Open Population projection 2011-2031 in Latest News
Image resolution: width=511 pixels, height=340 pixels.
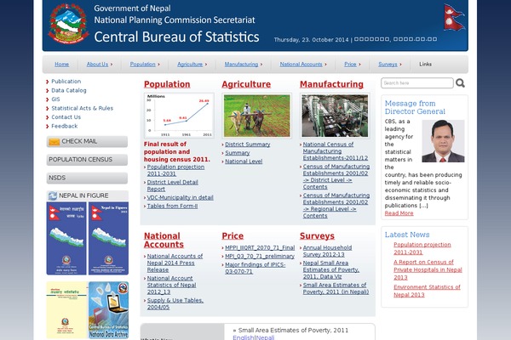pyautogui.click(x=422, y=248)
